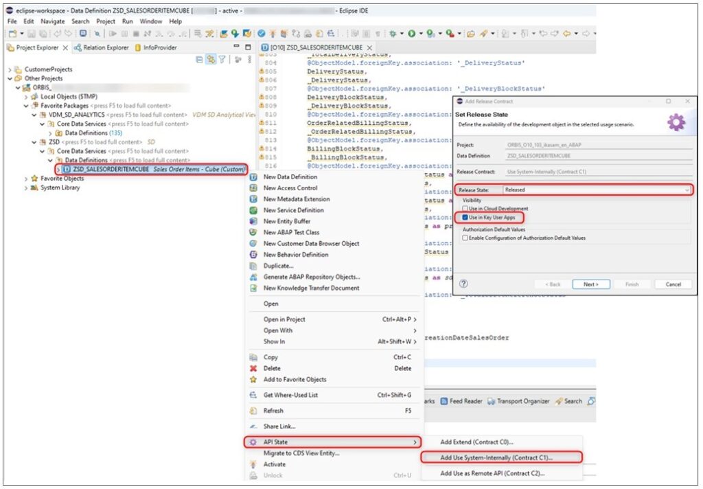Screen dimensions: 703x489
Task: Collapse the Other Projects tree node
Action: pos(10,78)
